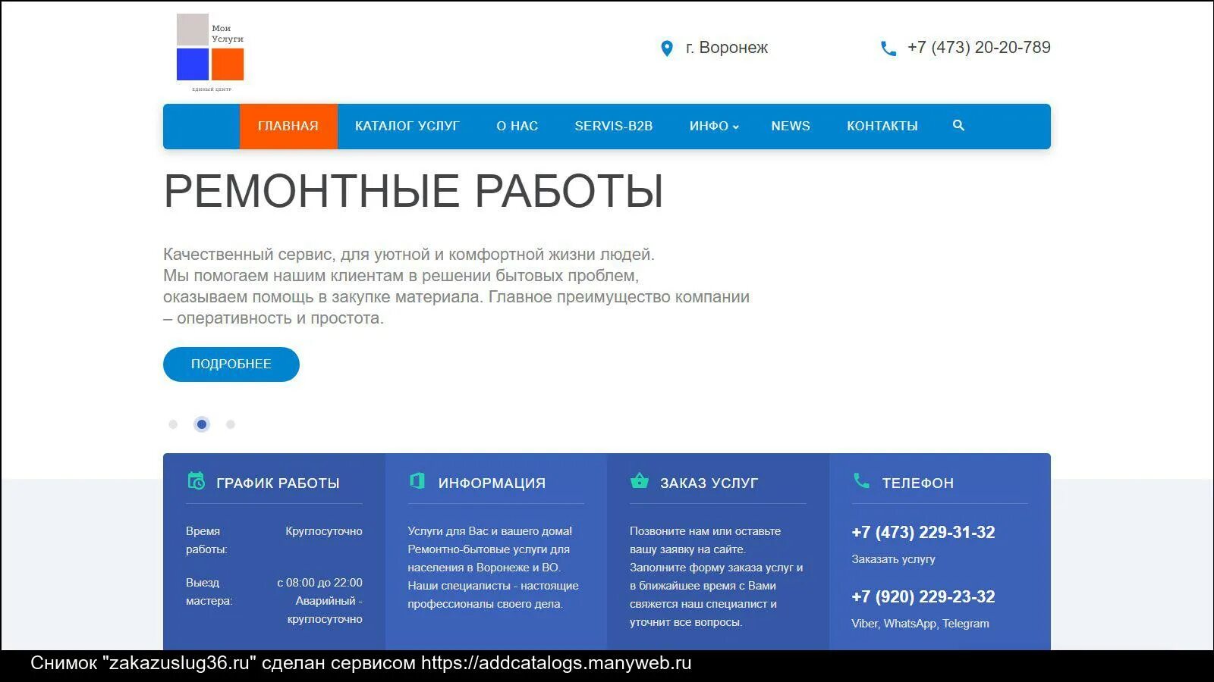Click the Заказать услугу link
1214x682 pixels.
[x=893, y=559]
